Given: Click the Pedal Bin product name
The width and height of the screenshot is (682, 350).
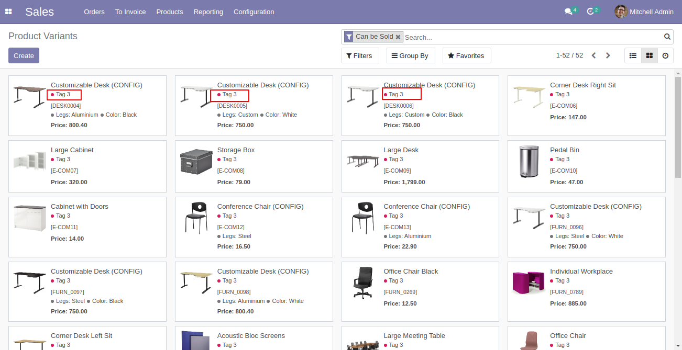Looking at the screenshot, I should 565,150.
